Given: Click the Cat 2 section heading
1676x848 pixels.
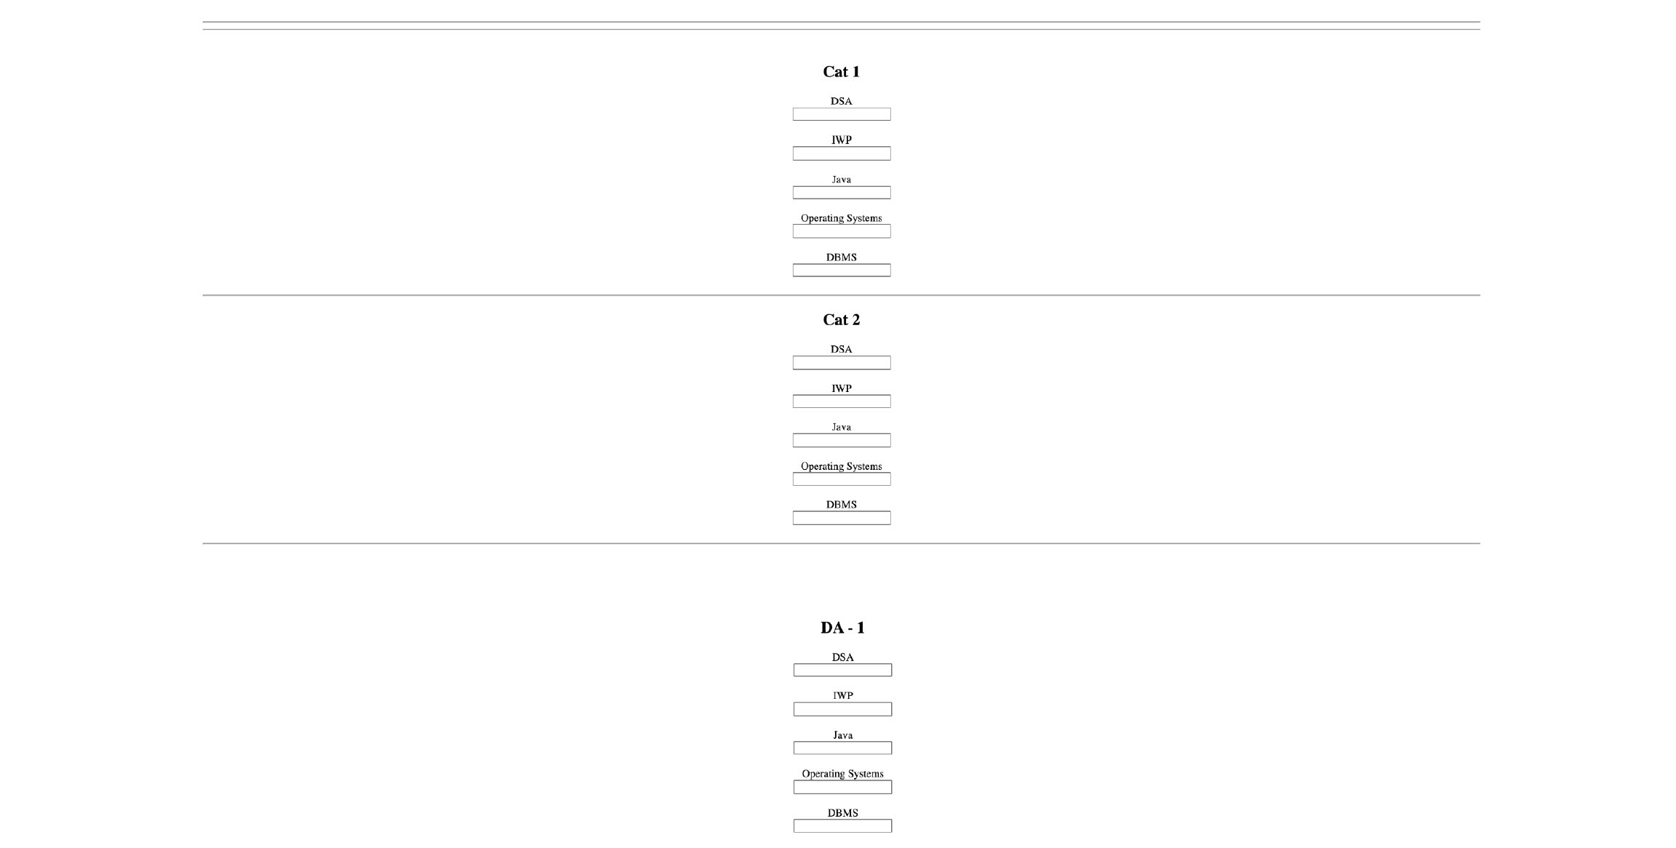Looking at the screenshot, I should coord(842,319).
